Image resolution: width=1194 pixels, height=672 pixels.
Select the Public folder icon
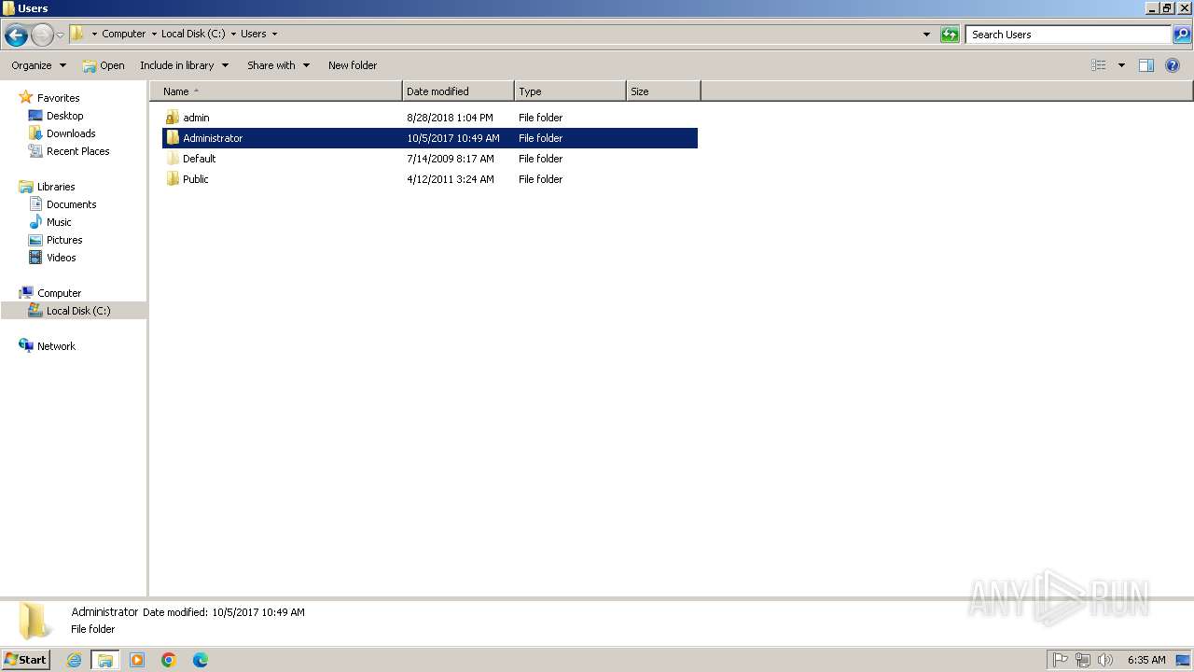click(x=173, y=179)
